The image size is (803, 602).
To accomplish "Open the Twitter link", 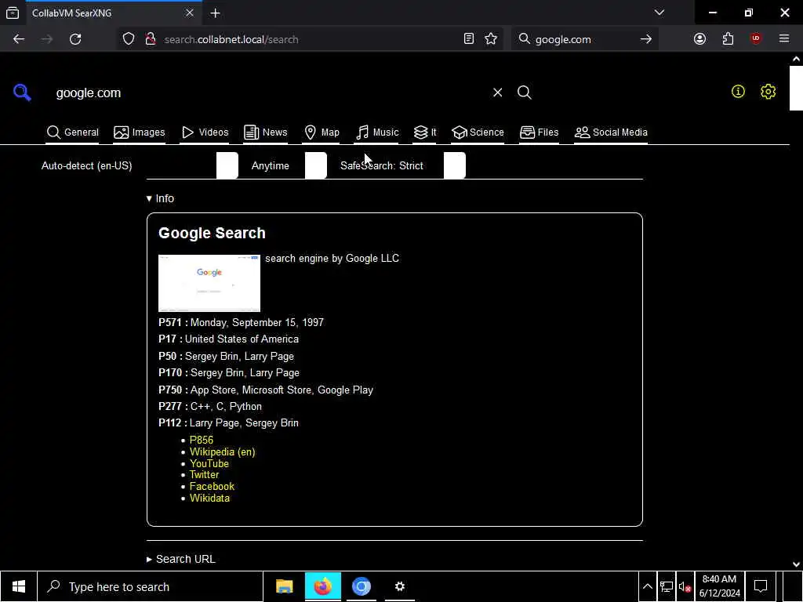I will coord(204,475).
